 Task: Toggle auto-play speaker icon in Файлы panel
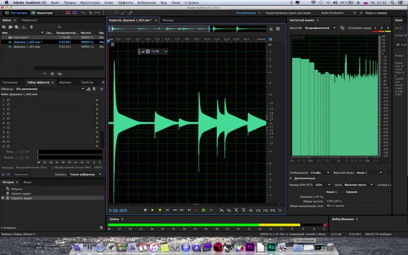pos(60,74)
